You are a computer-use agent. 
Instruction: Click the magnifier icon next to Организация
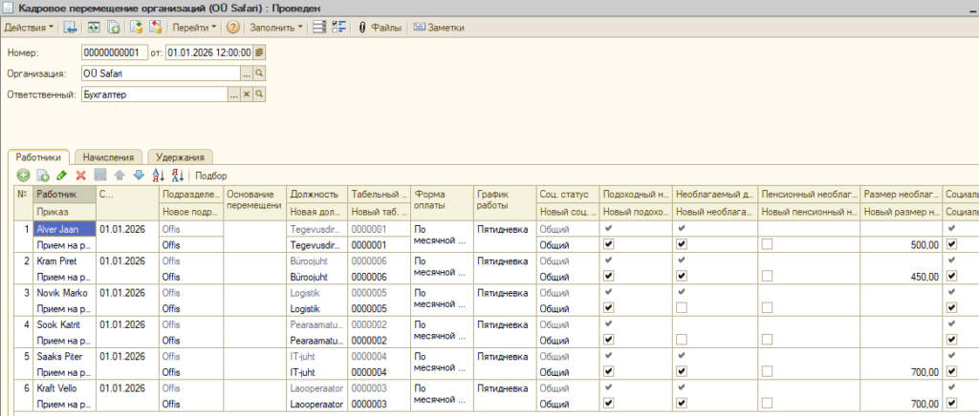pyautogui.click(x=258, y=73)
